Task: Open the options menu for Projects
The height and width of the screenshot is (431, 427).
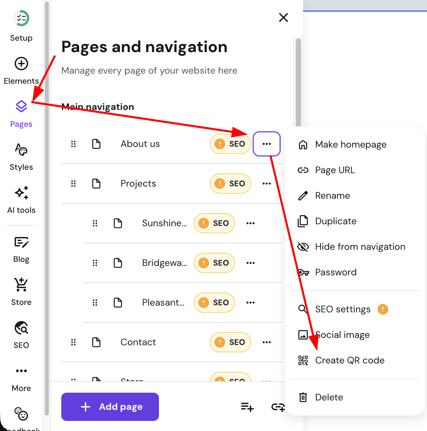Action: coord(266,184)
